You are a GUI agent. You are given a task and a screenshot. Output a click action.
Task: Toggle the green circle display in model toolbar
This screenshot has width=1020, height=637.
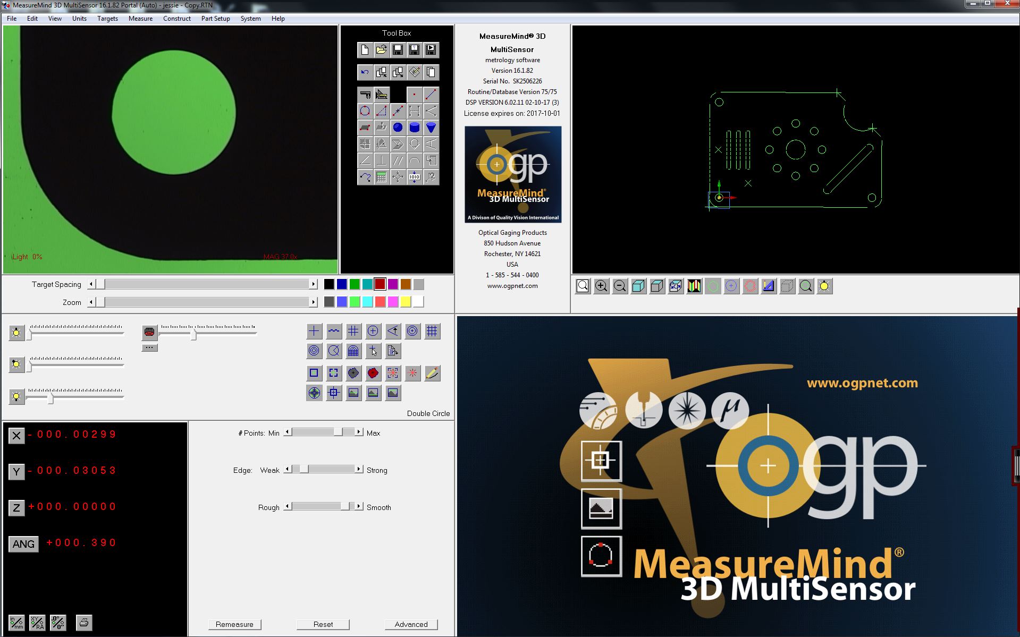712,286
